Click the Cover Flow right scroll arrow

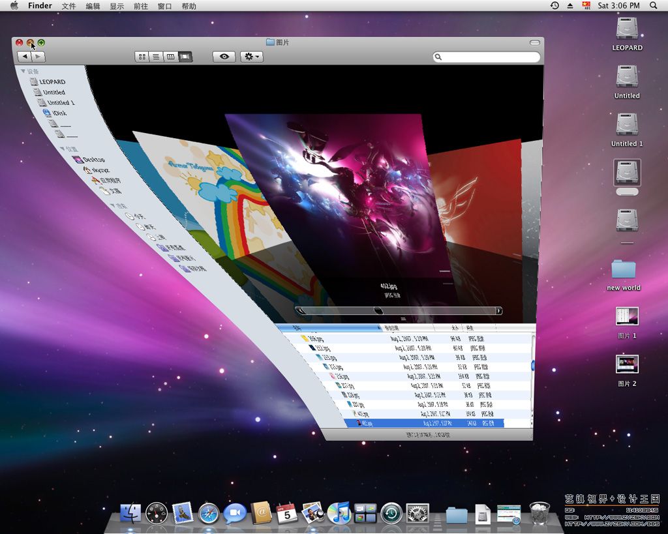pyautogui.click(x=498, y=311)
